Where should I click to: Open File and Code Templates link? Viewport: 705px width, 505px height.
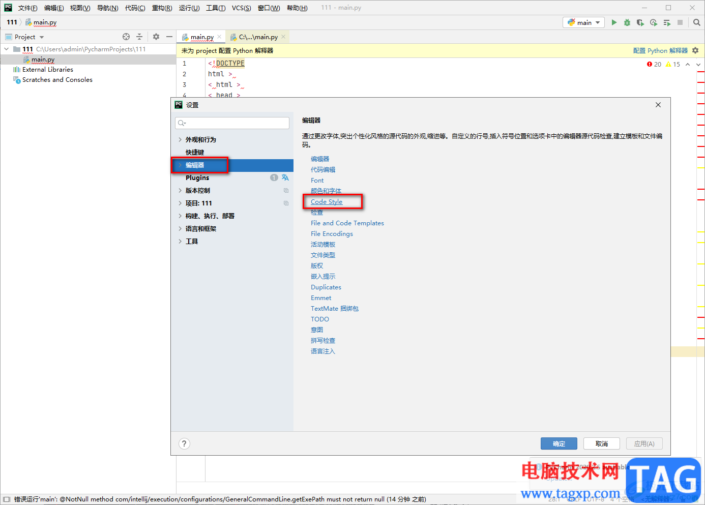347,223
